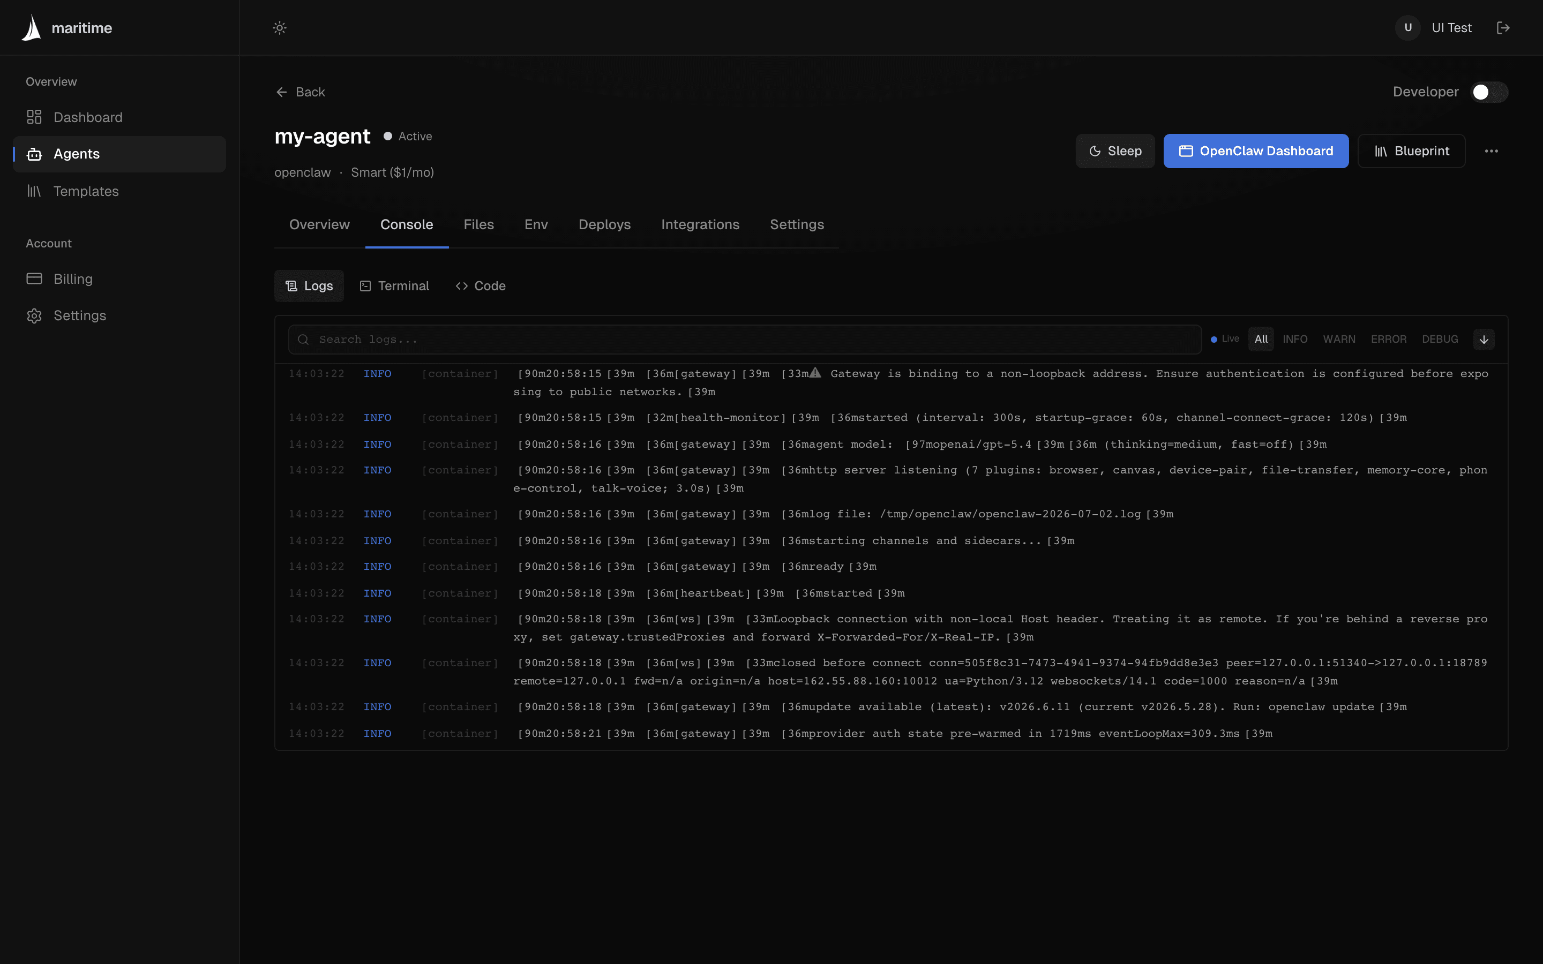Viewport: 1543px width, 964px height.
Task: Click the UI Test username
Action: point(1452,27)
